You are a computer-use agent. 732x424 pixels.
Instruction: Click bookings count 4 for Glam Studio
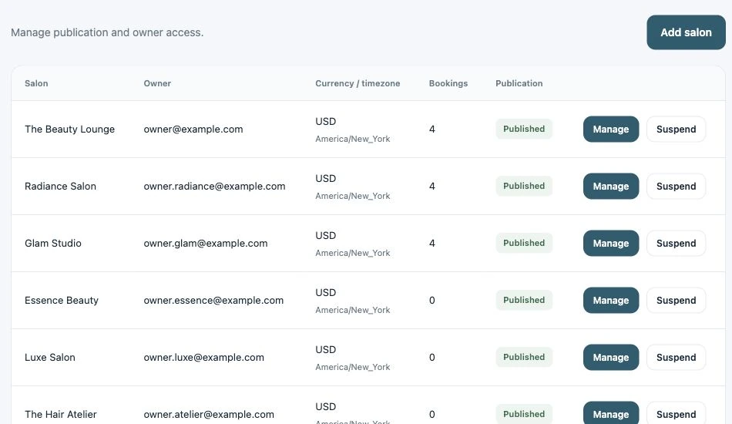[x=431, y=243]
